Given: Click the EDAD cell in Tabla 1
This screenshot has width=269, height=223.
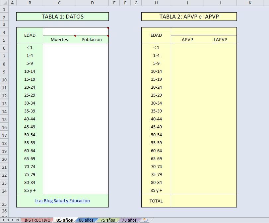Looking at the screenshot, I should pos(30,35).
